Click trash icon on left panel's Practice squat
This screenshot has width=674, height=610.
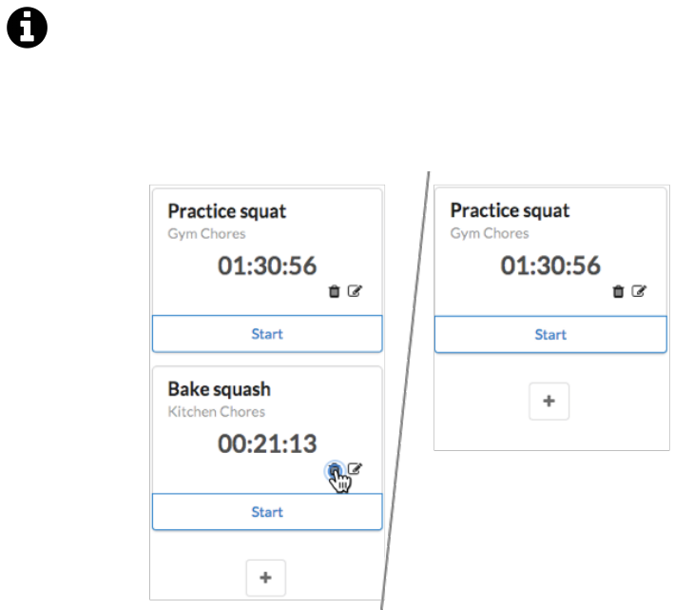334,291
